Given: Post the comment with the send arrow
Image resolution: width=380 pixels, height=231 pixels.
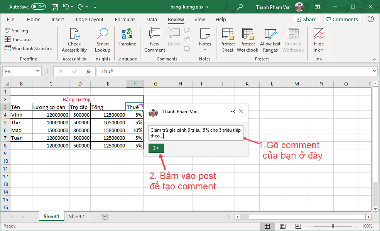Looking at the screenshot, I should pos(156,148).
